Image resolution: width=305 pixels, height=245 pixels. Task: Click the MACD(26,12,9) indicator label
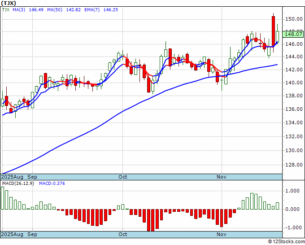pos(18,184)
